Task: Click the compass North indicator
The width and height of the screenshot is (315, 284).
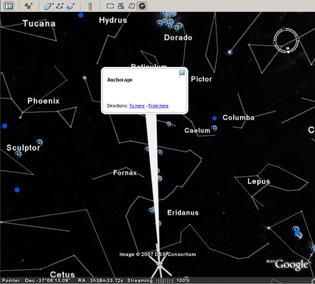Action: coord(288,49)
